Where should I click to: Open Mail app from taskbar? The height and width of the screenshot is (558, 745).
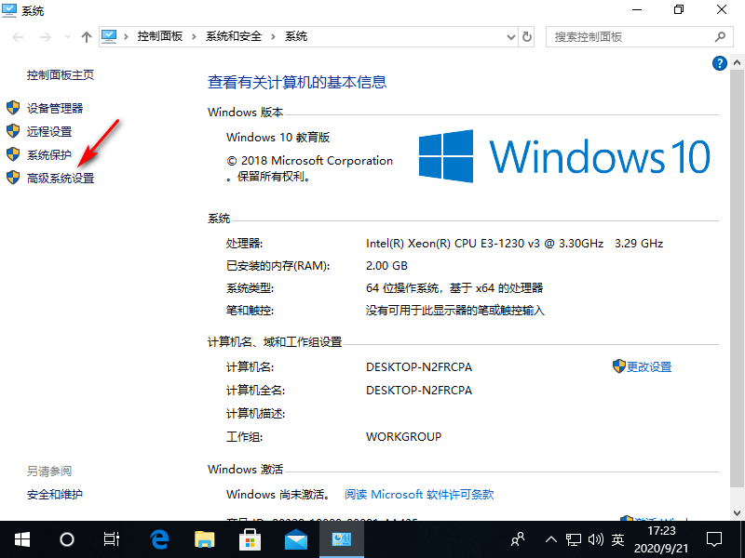(x=296, y=538)
